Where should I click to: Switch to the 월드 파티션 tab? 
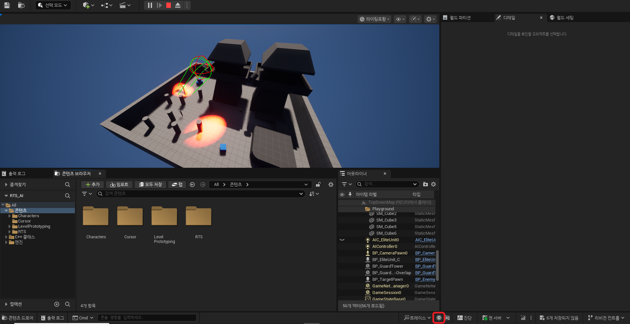click(460, 18)
